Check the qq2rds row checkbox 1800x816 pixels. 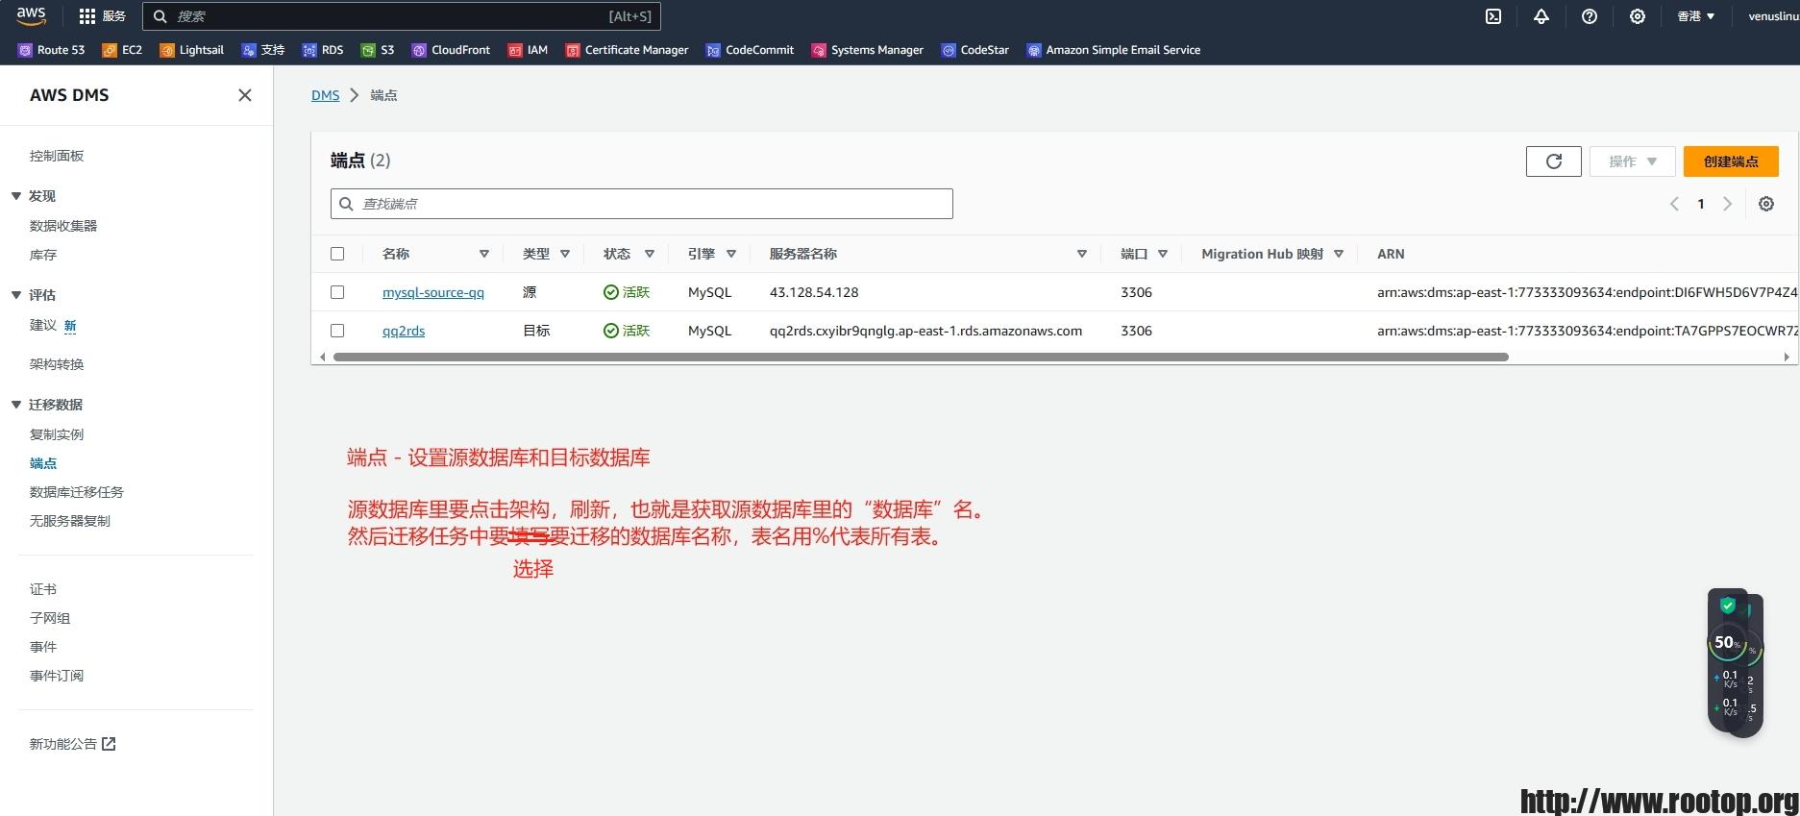tap(337, 331)
